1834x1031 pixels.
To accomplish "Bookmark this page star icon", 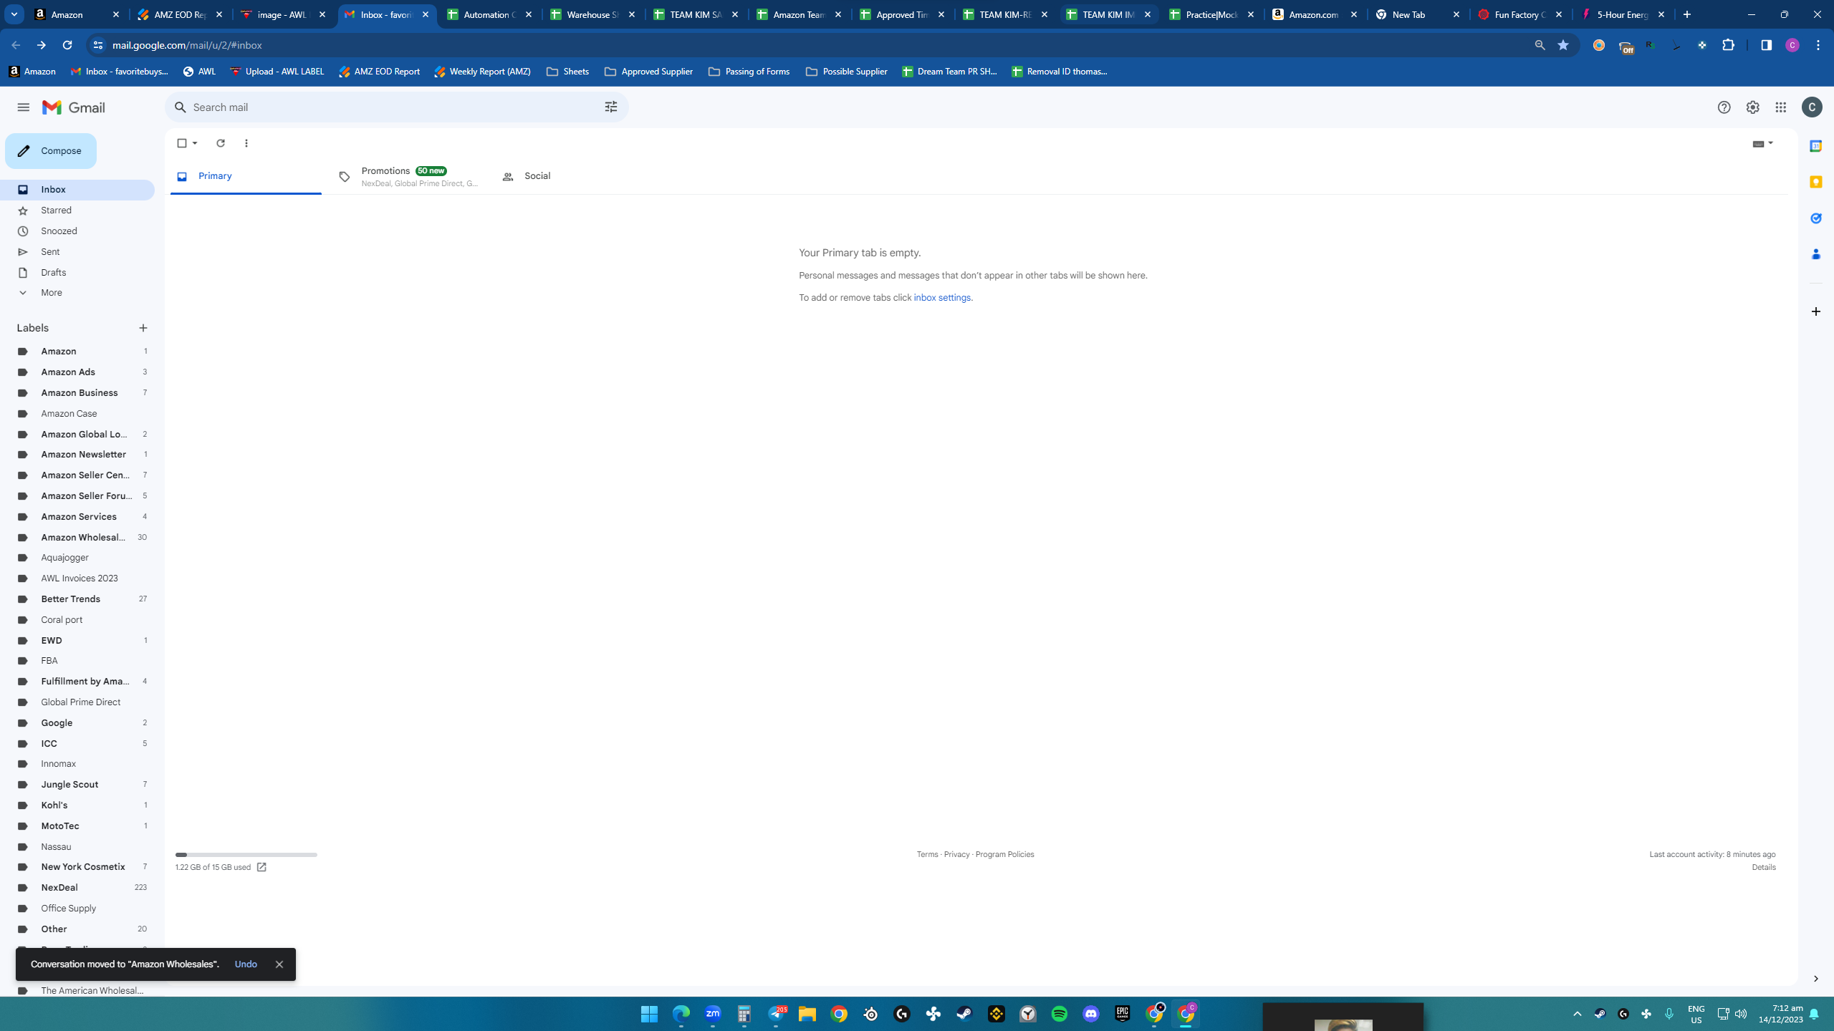I will [1563, 45].
